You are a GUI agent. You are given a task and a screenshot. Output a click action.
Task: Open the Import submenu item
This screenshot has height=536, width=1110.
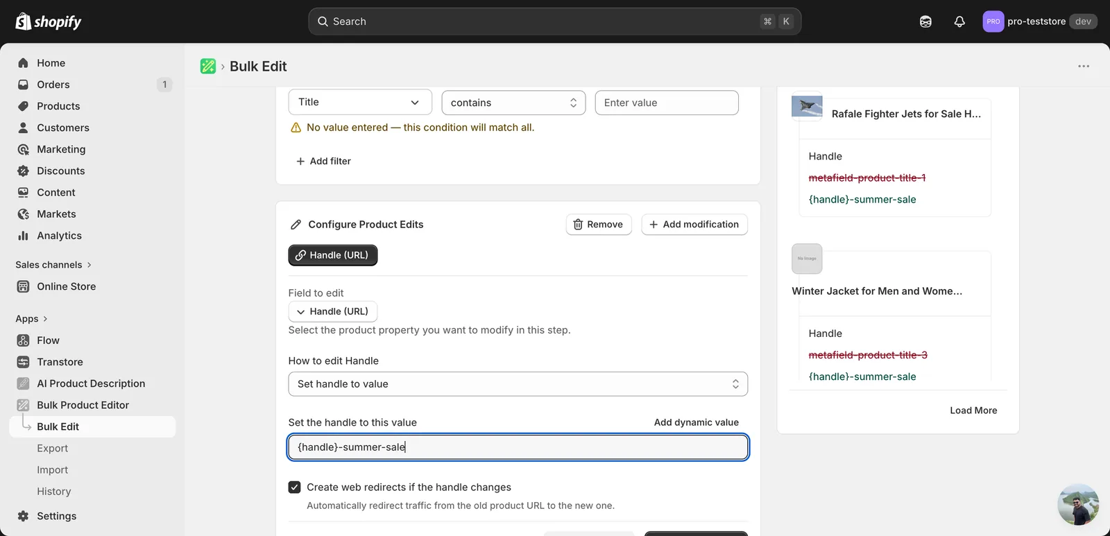pyautogui.click(x=53, y=470)
